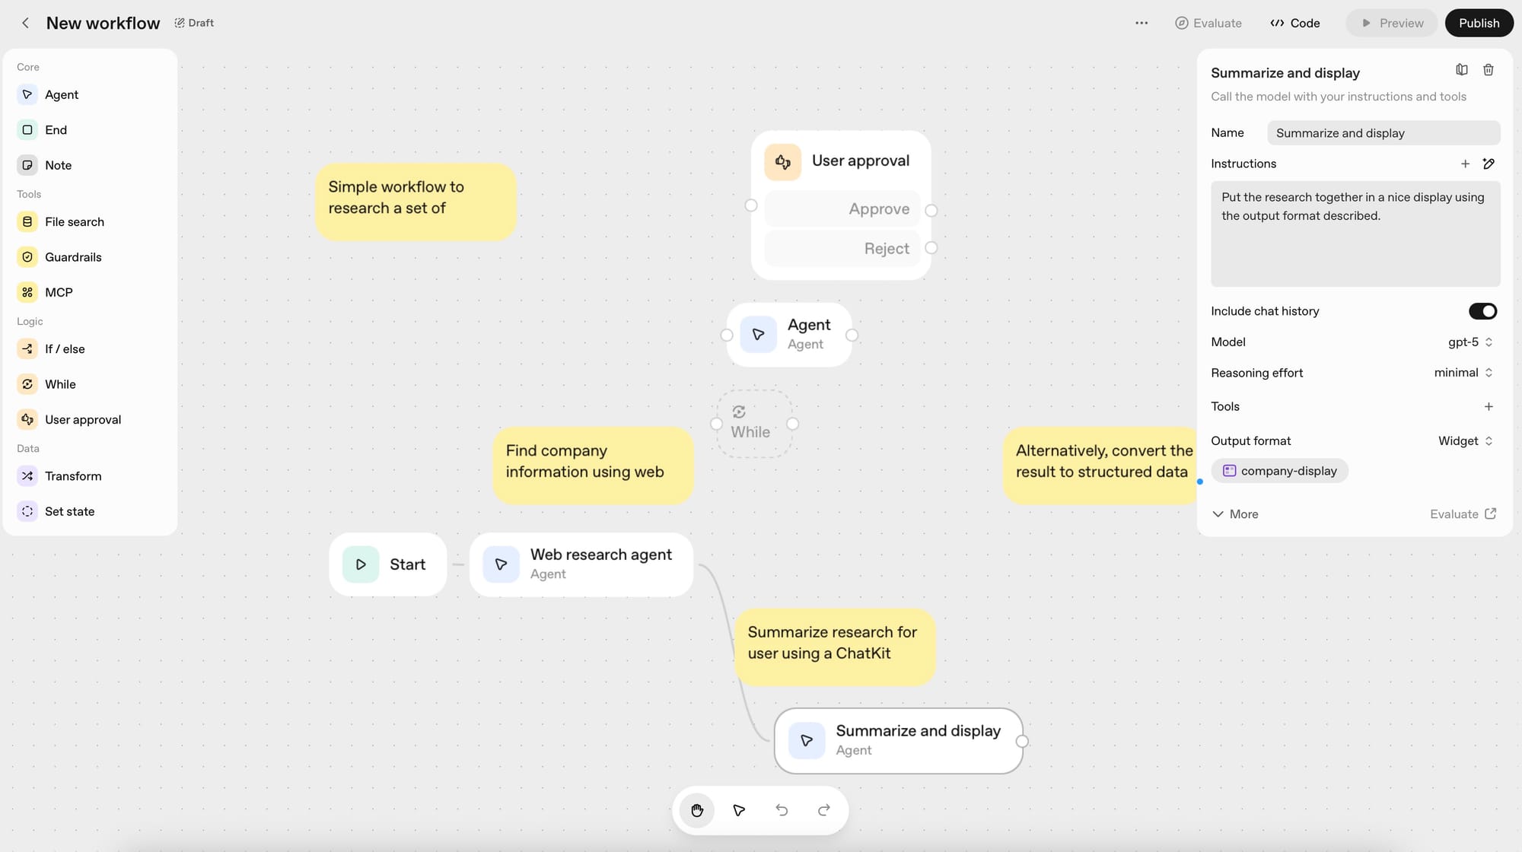Open the Model dropdown showing gpt-5
The height and width of the screenshot is (852, 1522).
[x=1468, y=342]
